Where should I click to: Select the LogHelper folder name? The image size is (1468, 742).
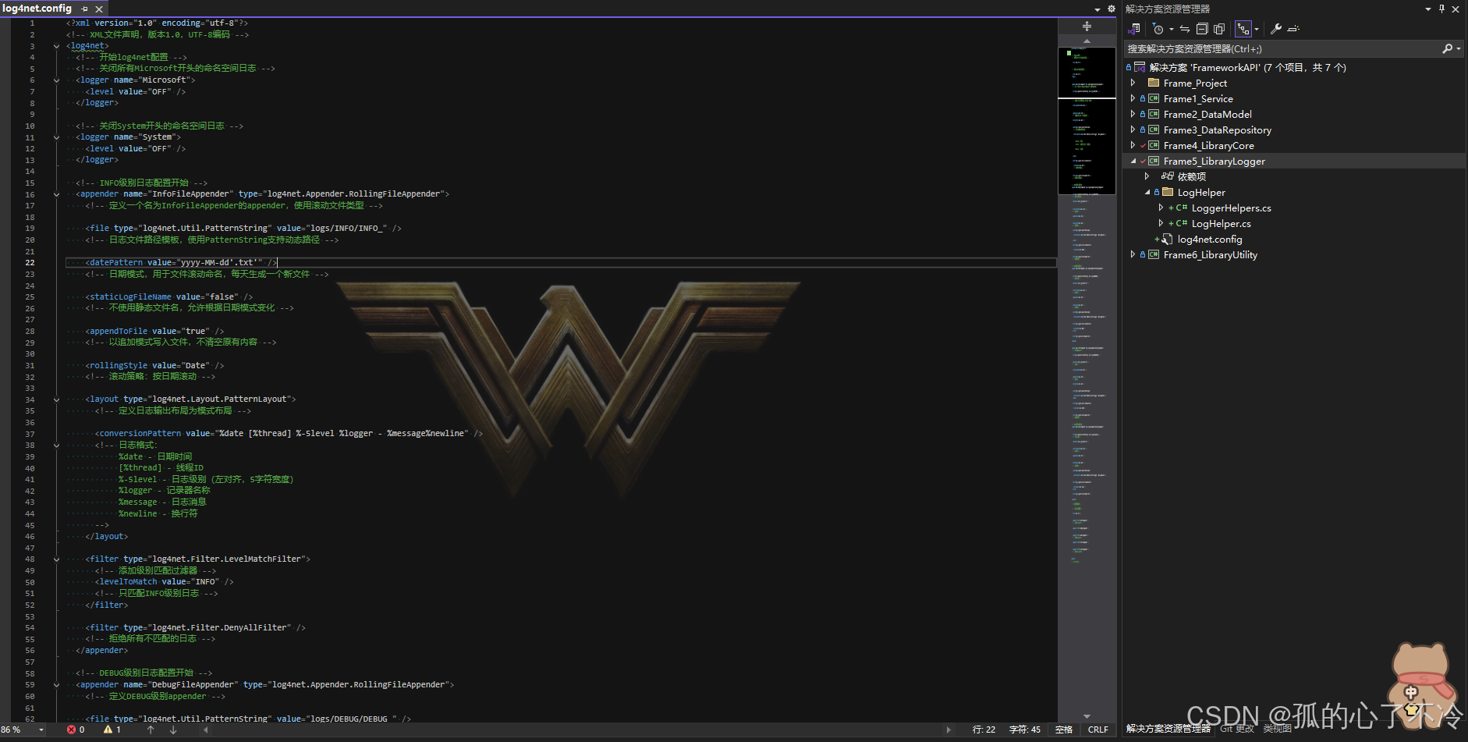[1201, 193]
